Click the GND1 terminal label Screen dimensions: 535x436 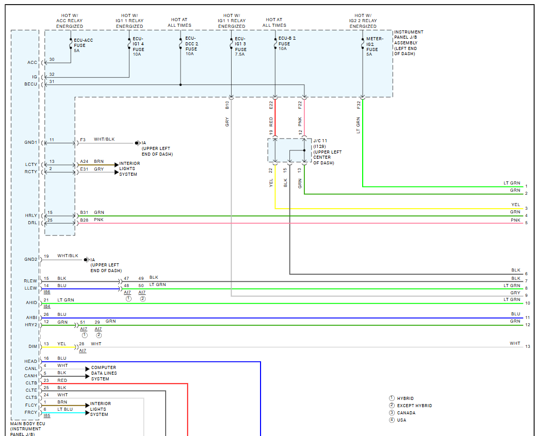pyautogui.click(x=31, y=142)
